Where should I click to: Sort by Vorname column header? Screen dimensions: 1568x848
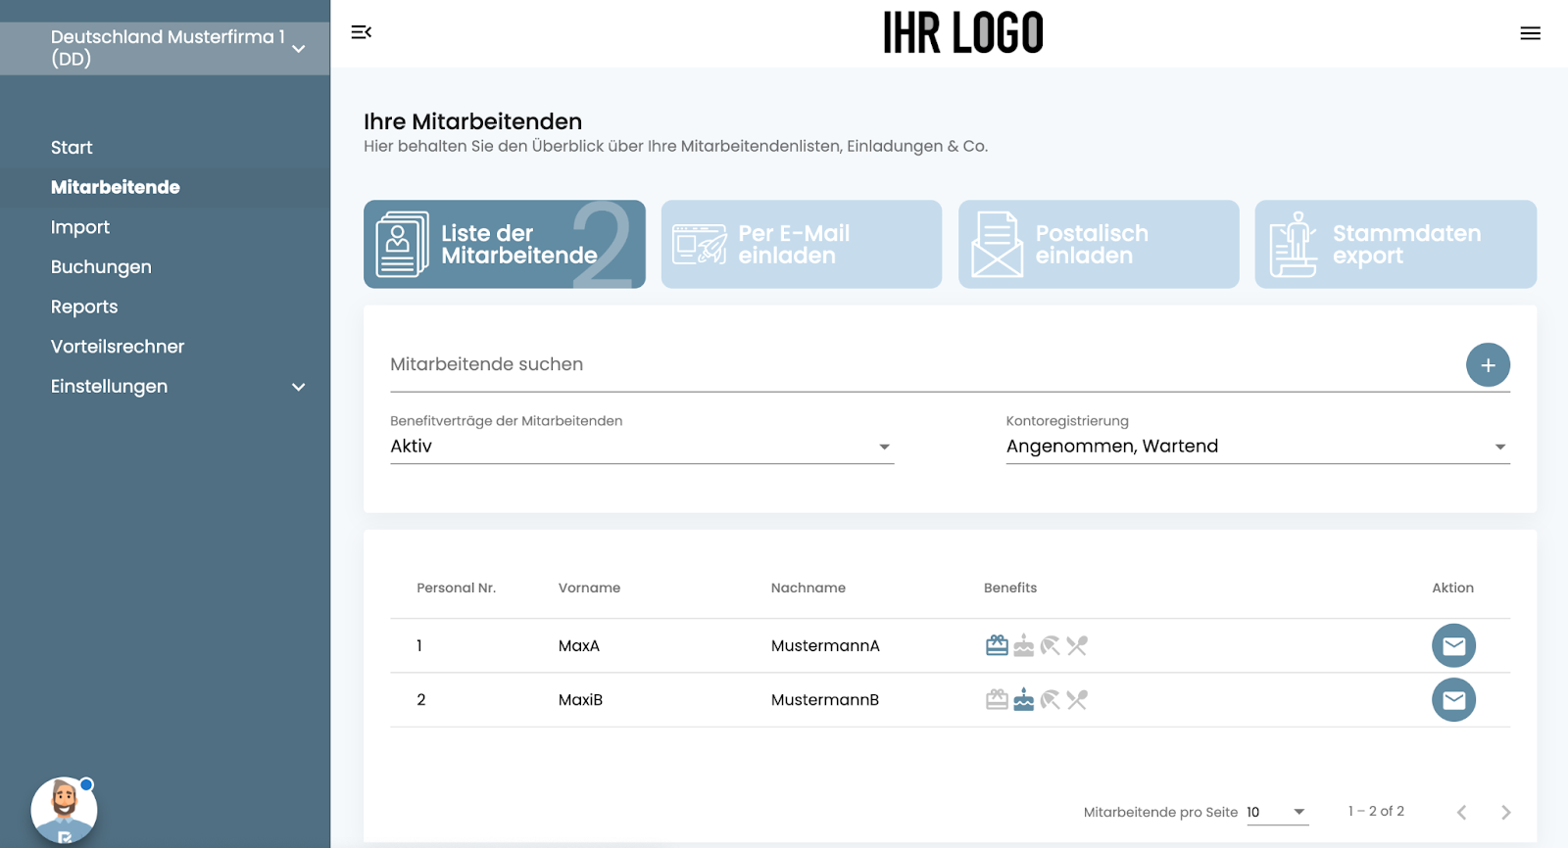589,588
